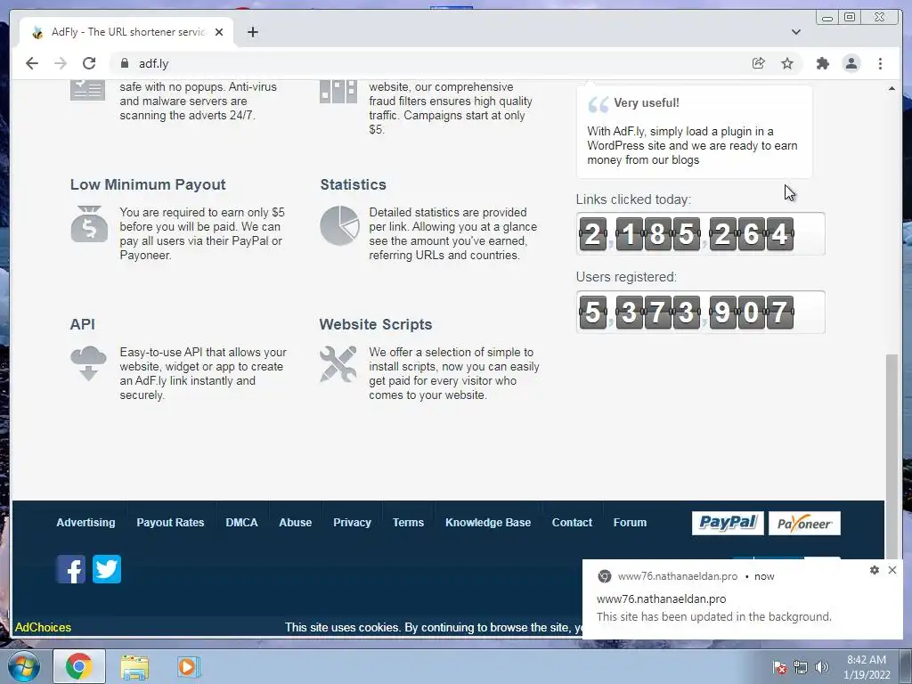Click the Chrome taskbar icon
The image size is (912, 684).
click(79, 666)
